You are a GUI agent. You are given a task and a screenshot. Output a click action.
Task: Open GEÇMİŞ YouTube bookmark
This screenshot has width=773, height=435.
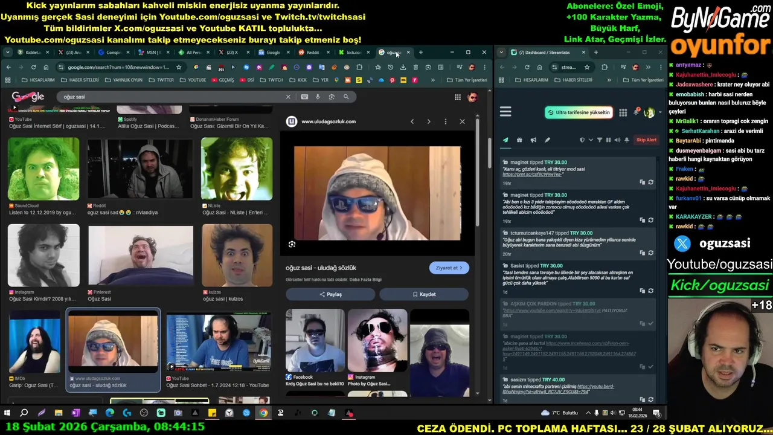click(223, 80)
